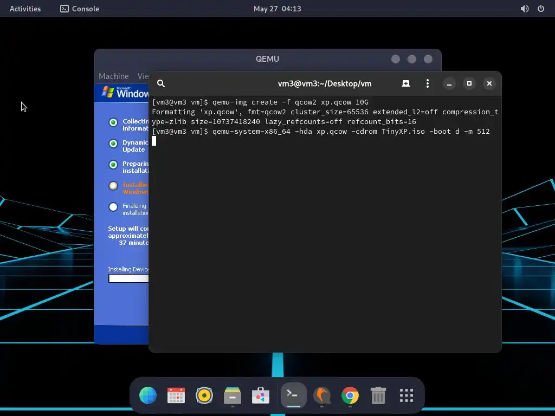
Task: Open the Software store bag icon
Action: pyautogui.click(x=261, y=395)
